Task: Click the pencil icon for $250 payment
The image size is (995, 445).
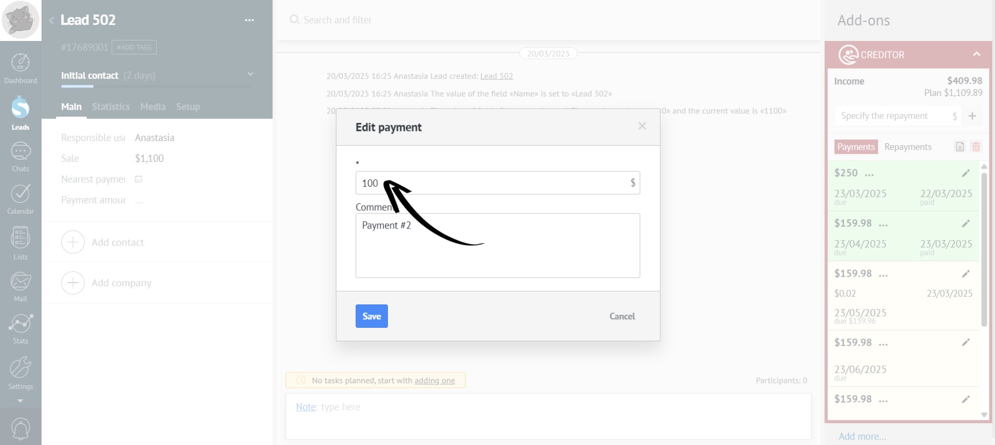Action: click(965, 173)
